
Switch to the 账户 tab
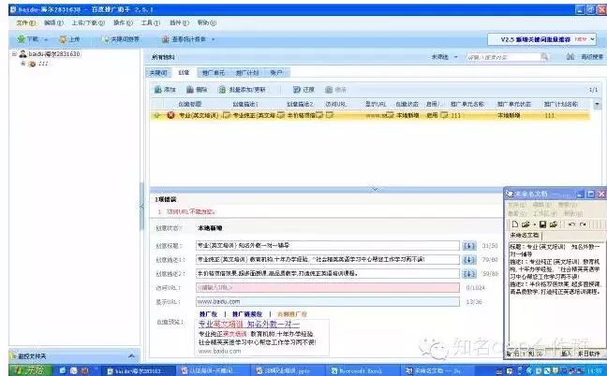coord(276,73)
